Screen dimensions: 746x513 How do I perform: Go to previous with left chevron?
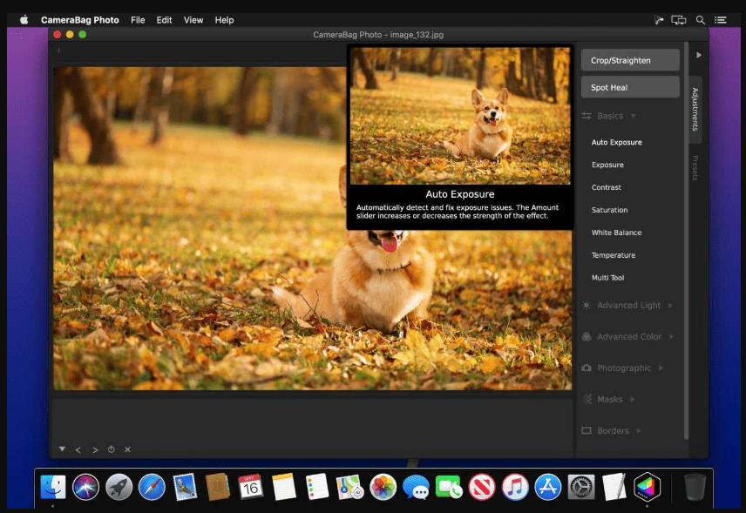(x=78, y=449)
